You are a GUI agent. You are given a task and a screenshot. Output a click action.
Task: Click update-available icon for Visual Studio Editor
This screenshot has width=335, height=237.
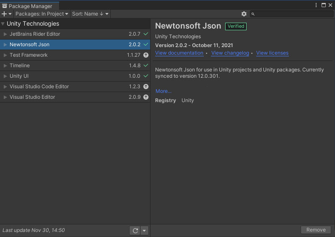click(146, 97)
